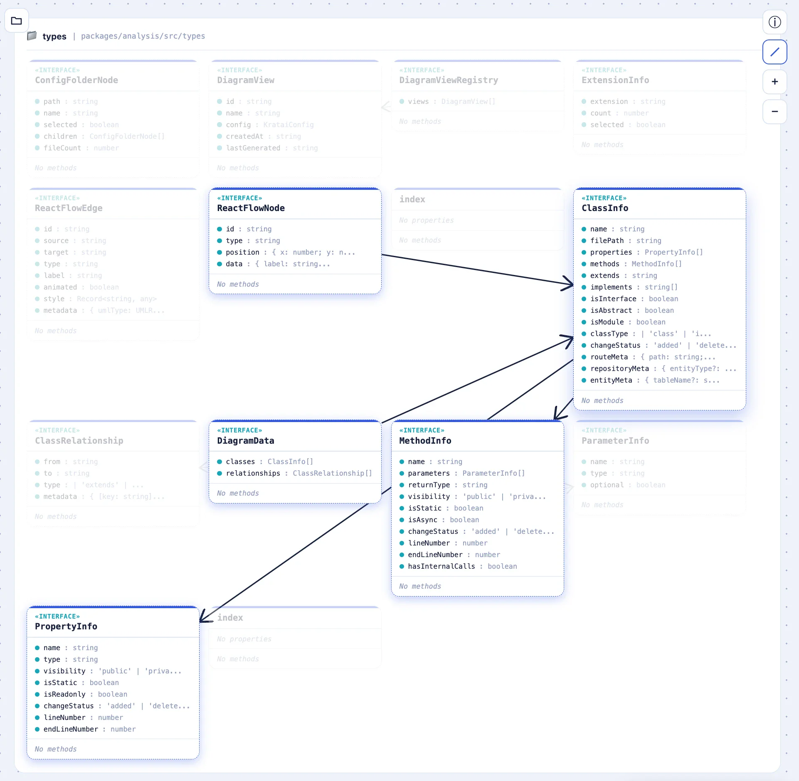Select the PropertyInfo card title
799x781 pixels.
(x=66, y=626)
